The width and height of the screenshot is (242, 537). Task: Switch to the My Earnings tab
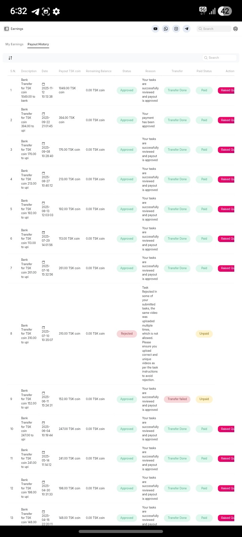[x=14, y=44]
